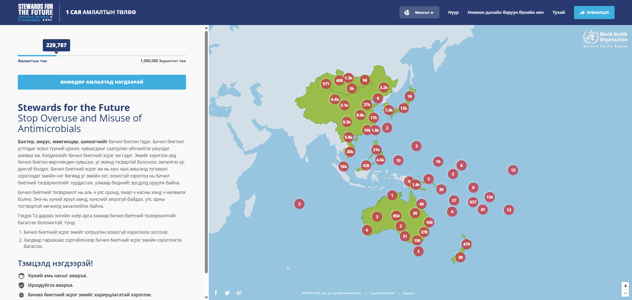Click the Stewards for the Future logo

pyautogui.click(x=35, y=13)
